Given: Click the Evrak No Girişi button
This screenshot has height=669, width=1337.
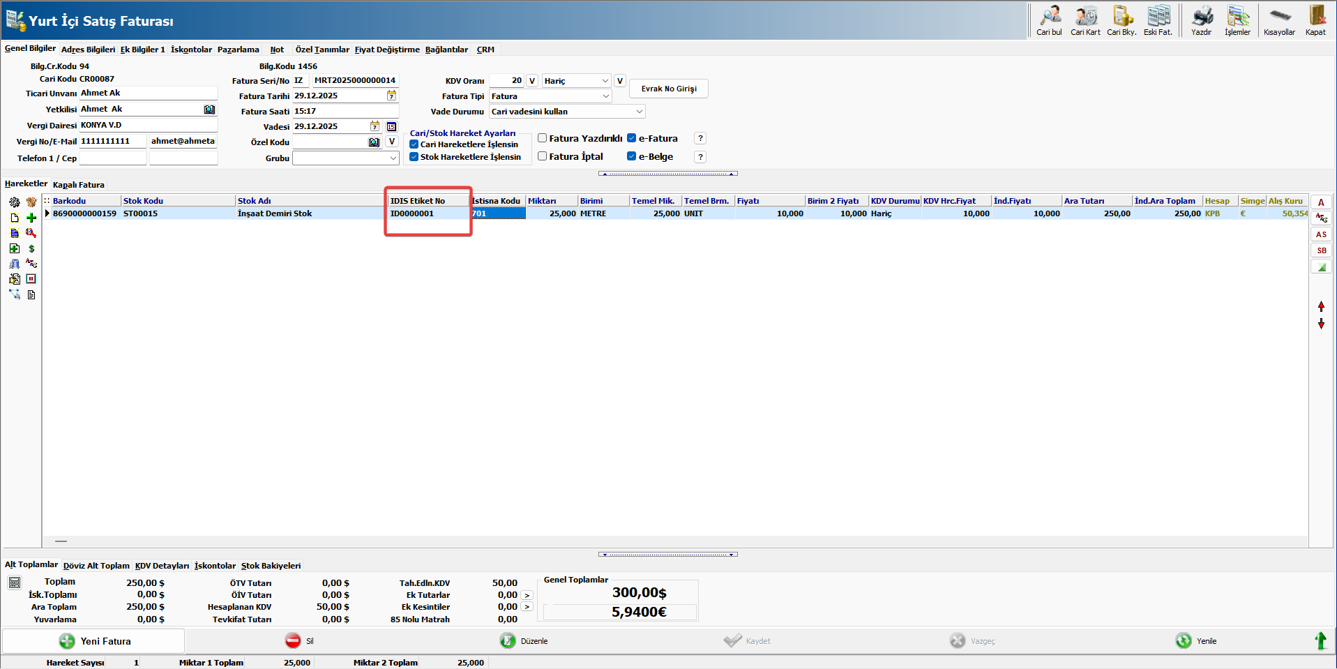Looking at the screenshot, I should 668,89.
